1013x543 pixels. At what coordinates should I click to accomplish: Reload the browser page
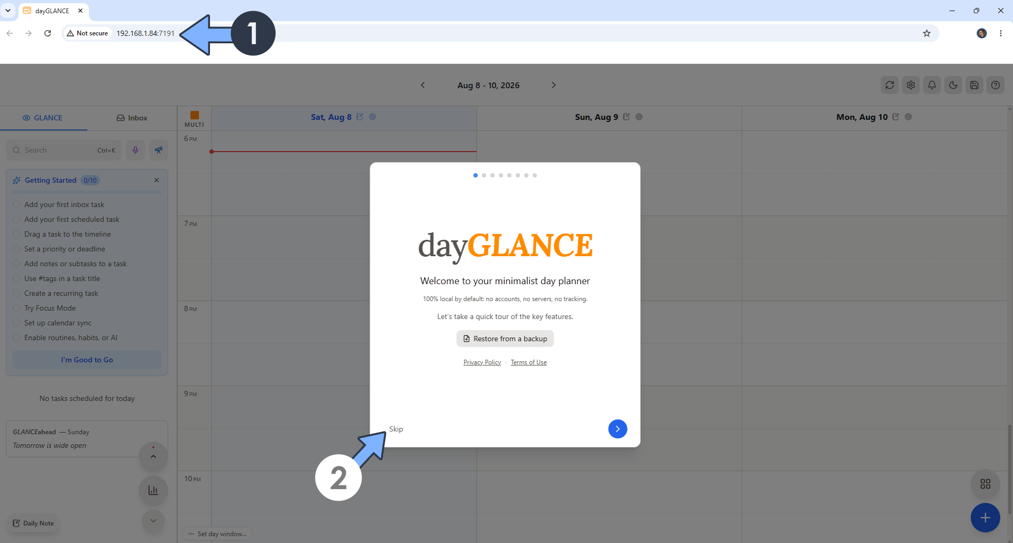(x=48, y=33)
